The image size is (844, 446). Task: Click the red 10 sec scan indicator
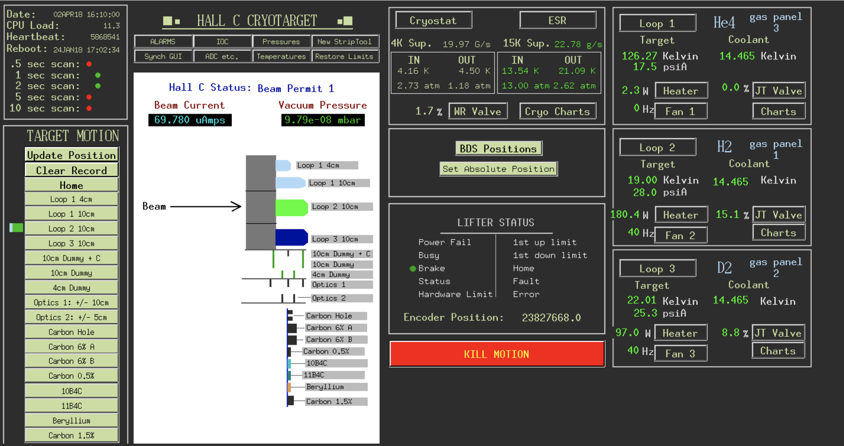click(x=89, y=108)
